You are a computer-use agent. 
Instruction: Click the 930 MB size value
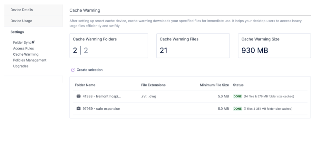coord(255,50)
